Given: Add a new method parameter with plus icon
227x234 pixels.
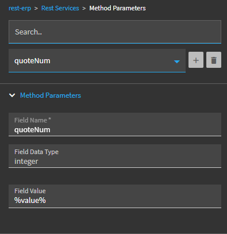Looking at the screenshot, I should point(196,60).
